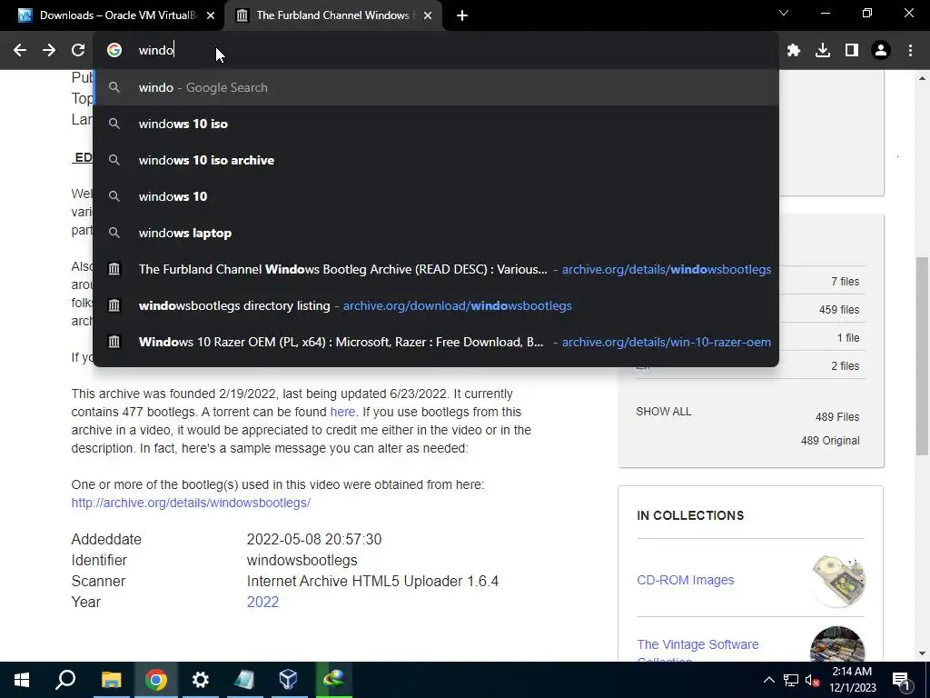Click SHOW ALL files link
This screenshot has width=930, height=698.
pos(663,412)
